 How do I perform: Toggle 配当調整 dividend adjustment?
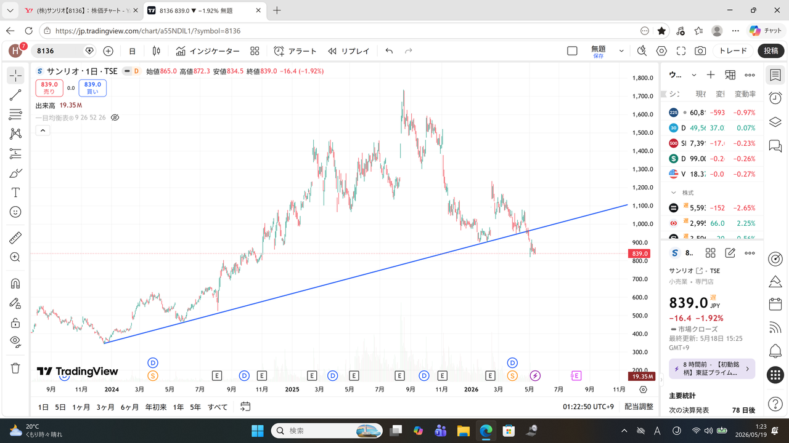point(639,407)
